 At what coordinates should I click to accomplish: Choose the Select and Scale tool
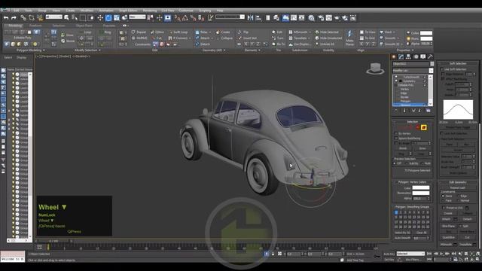point(117,18)
